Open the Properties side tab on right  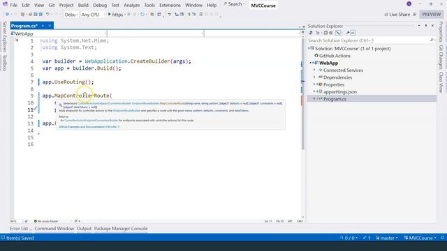click(441, 31)
